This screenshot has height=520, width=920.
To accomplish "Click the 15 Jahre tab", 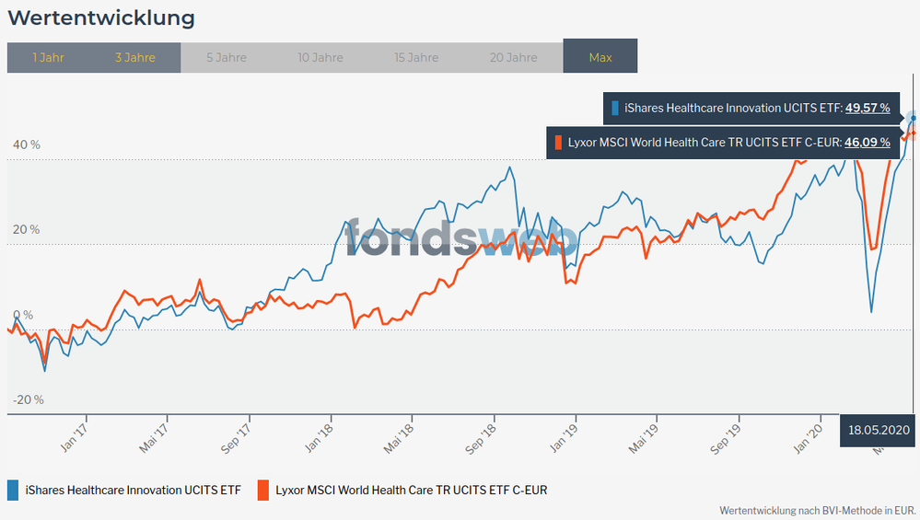I will 416,57.
